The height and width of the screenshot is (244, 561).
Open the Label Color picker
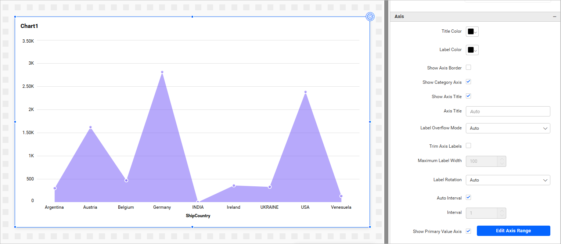point(472,50)
